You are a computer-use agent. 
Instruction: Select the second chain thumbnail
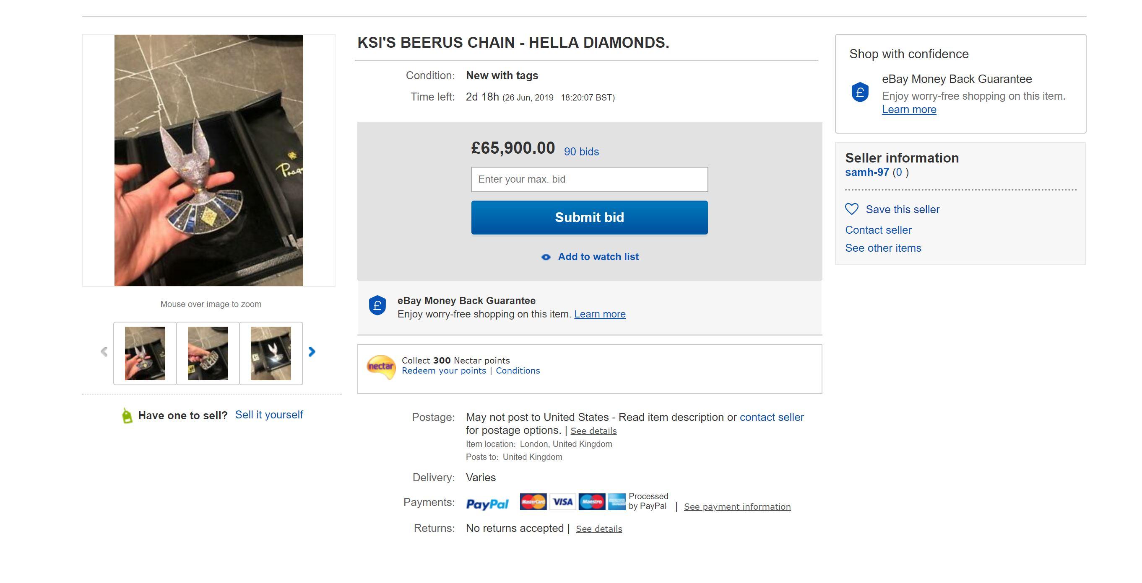click(x=208, y=353)
